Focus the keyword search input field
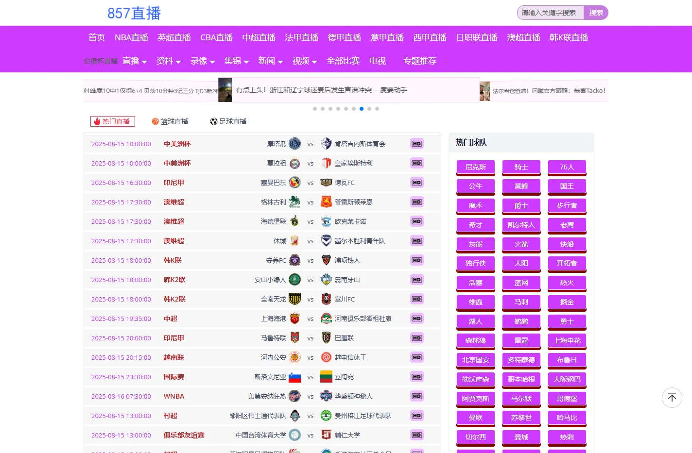Image resolution: width=692 pixels, height=453 pixels. point(551,13)
